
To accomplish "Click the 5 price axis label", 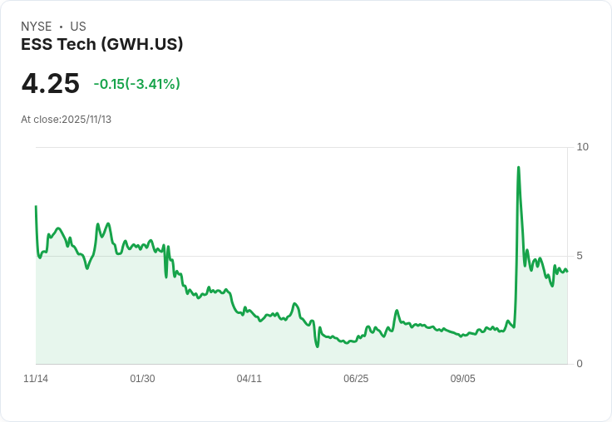I will coord(580,256).
